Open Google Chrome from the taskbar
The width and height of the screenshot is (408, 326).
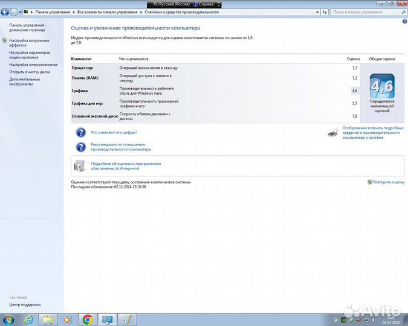tap(88, 319)
